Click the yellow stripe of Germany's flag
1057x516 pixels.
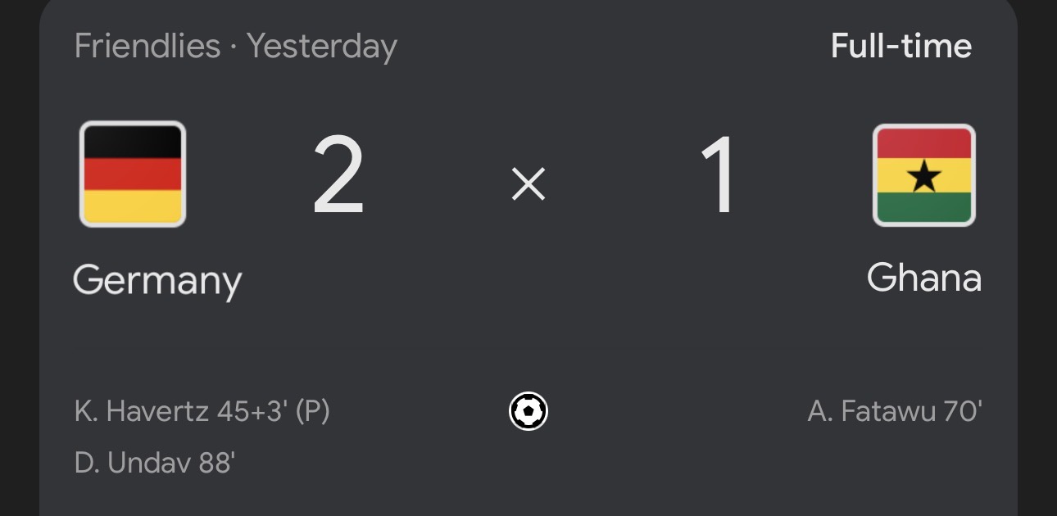click(x=133, y=207)
